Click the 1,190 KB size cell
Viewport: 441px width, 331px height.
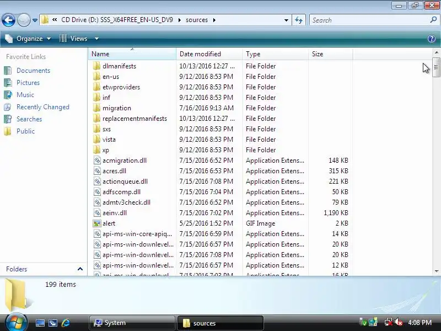[x=336, y=213]
